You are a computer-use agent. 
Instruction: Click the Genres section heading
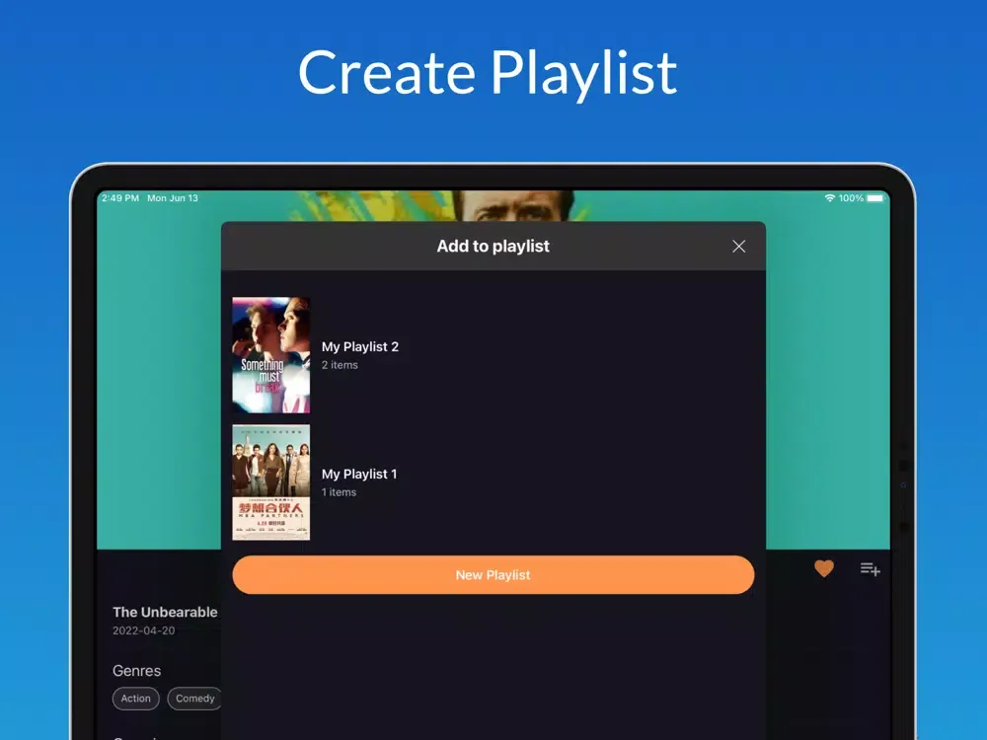coord(136,671)
